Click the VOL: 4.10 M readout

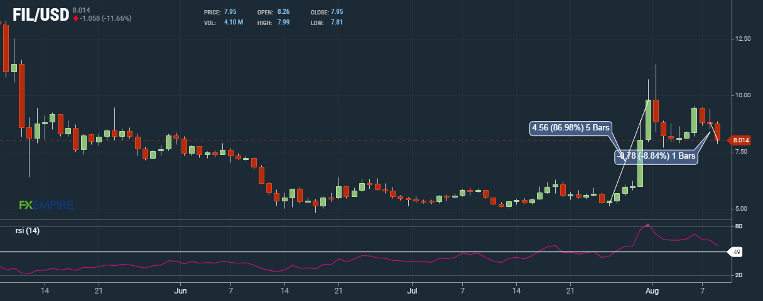[224, 23]
